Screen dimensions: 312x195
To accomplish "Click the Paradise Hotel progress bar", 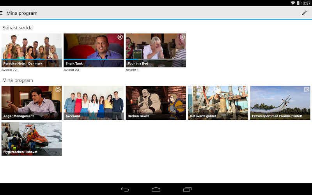I will pos(32,59).
